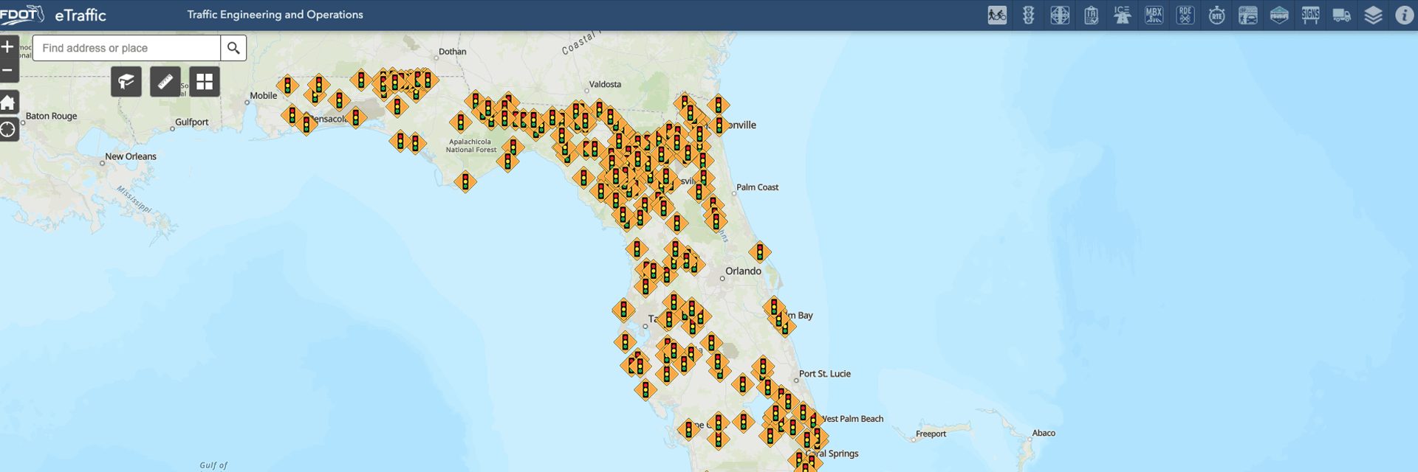The width and height of the screenshot is (1418, 472).
Task: Select the signal marker northeast of Orlando label
Action: [x=760, y=252]
